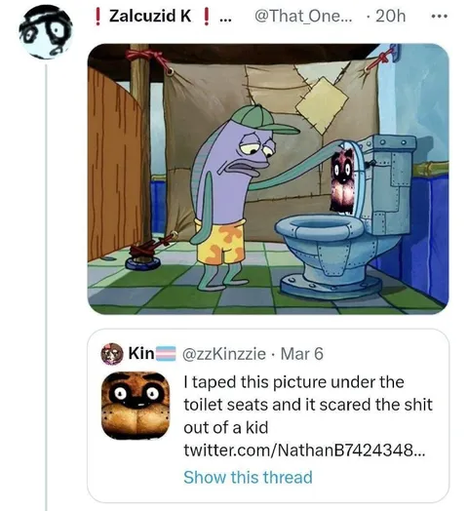Open the quoted tweet text

(308, 405)
